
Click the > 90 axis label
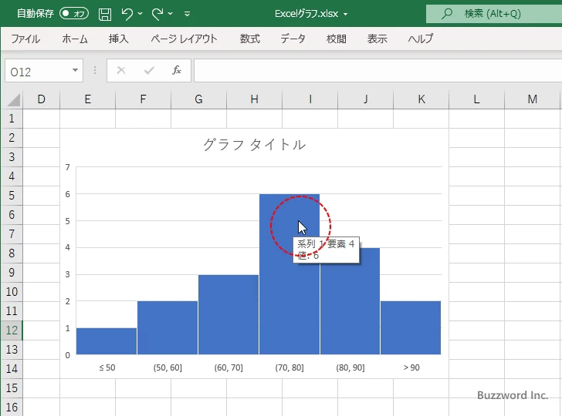point(411,367)
